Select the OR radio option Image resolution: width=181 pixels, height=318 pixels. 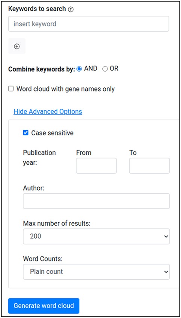pos(105,69)
